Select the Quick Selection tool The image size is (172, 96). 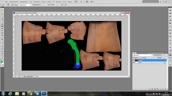(2, 17)
